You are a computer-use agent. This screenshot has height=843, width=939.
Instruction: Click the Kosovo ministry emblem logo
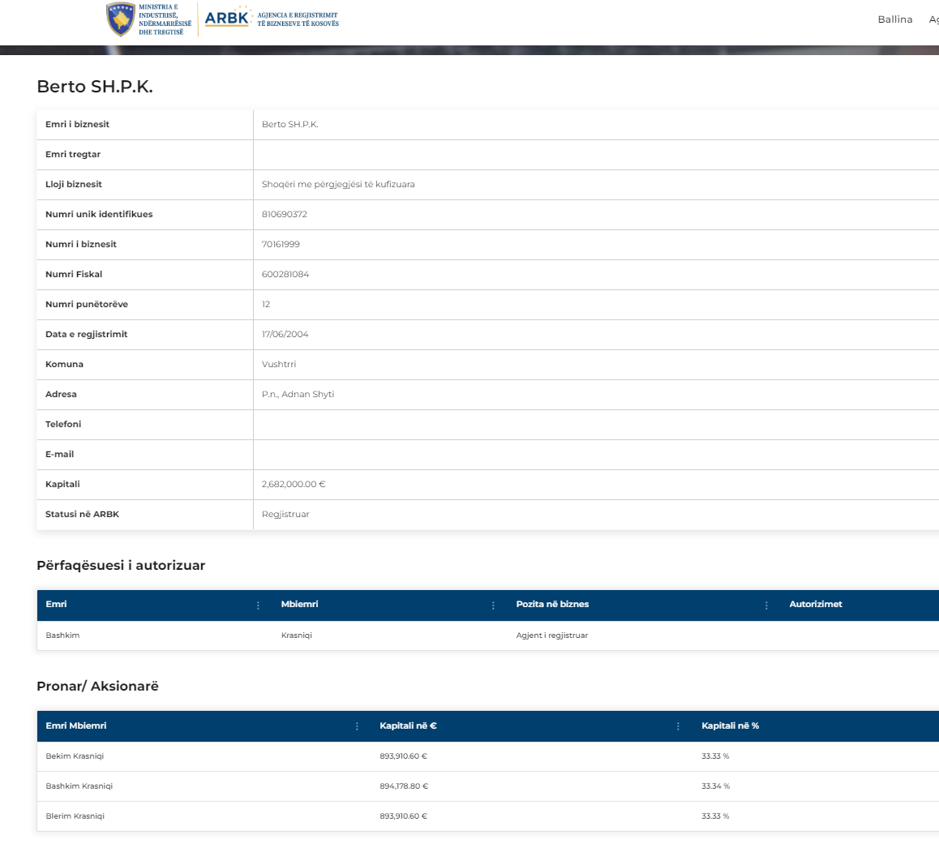[x=120, y=19]
